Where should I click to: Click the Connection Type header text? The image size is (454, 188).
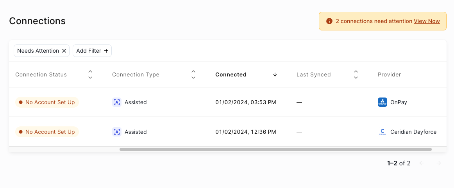(136, 74)
